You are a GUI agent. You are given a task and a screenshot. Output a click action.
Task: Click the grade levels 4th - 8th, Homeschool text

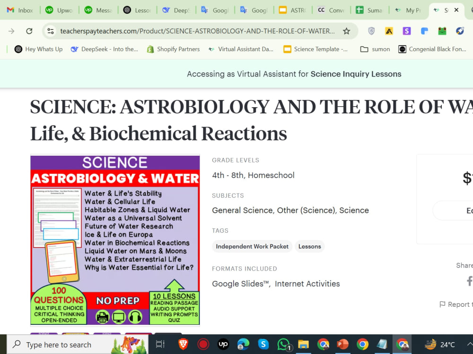tap(253, 175)
